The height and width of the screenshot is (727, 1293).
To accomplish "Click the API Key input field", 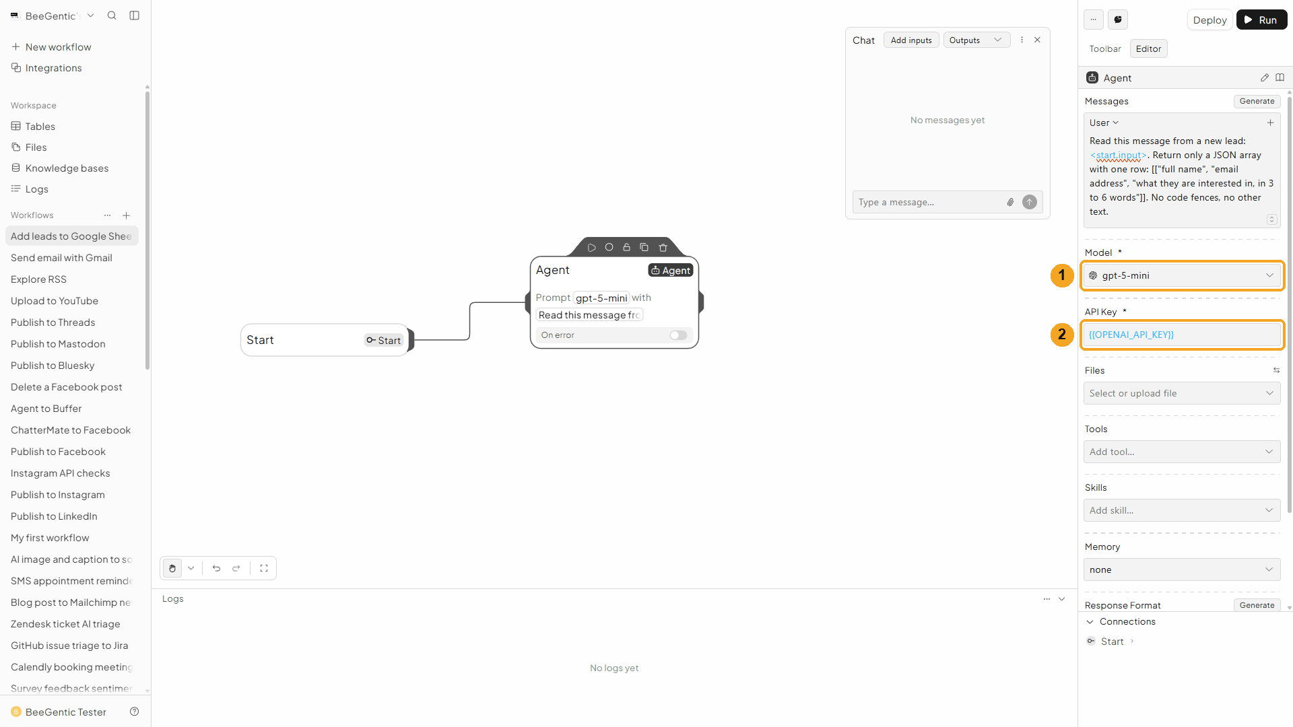I will pos(1182,335).
